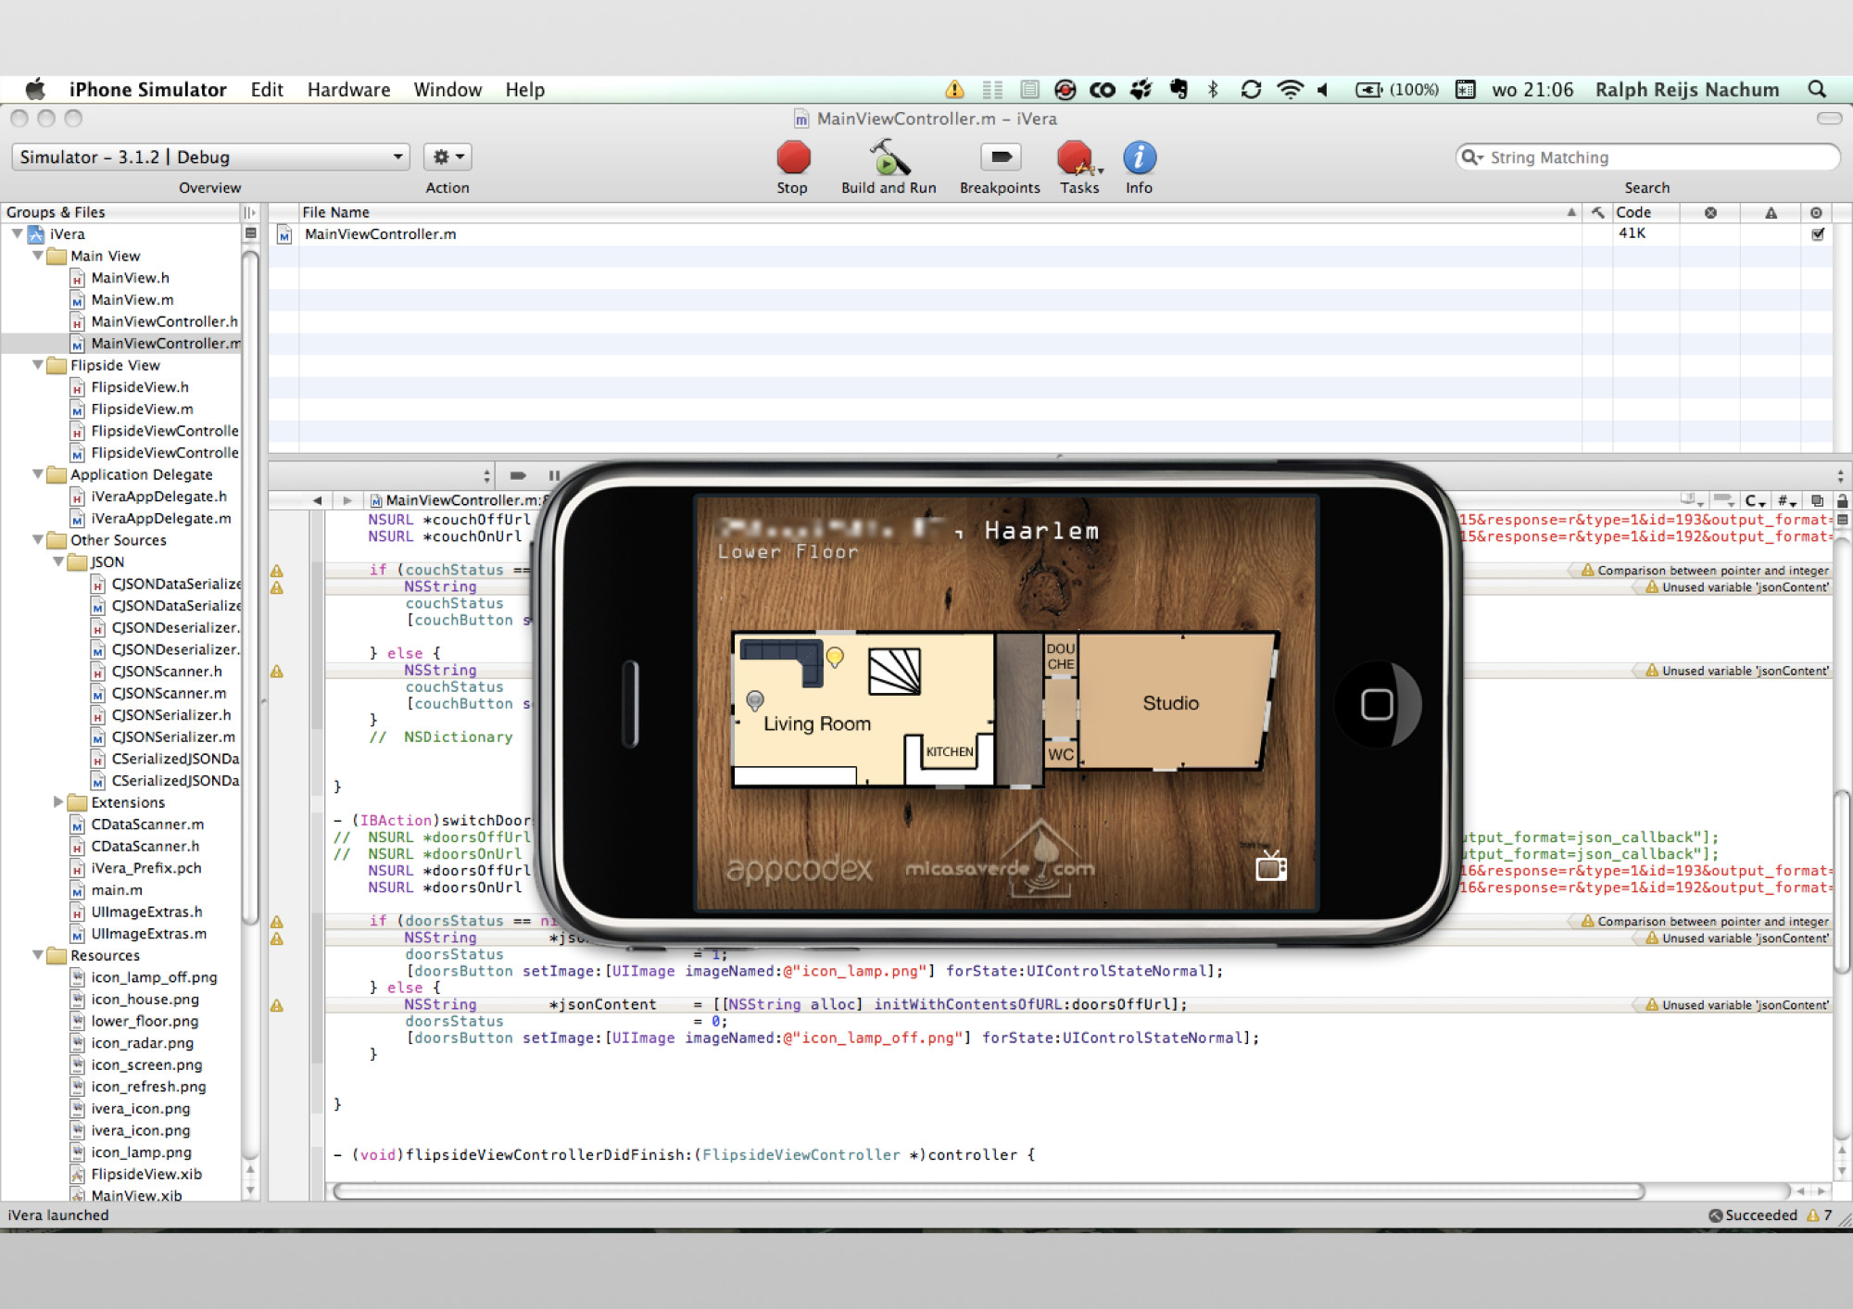Click the volume menu bar icon
This screenshot has height=1309, width=1853.
1323,90
